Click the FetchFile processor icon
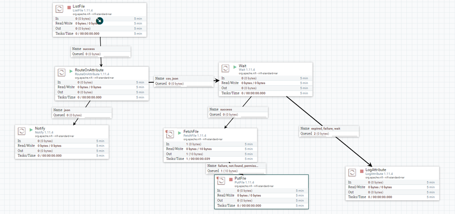The image size is (455, 214). 170,134
